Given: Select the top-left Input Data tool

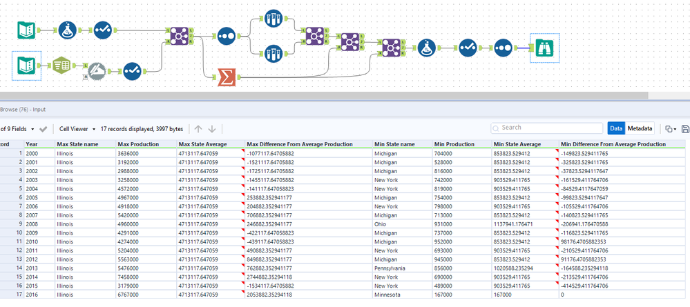Looking at the screenshot, I should pyautogui.click(x=26, y=30).
